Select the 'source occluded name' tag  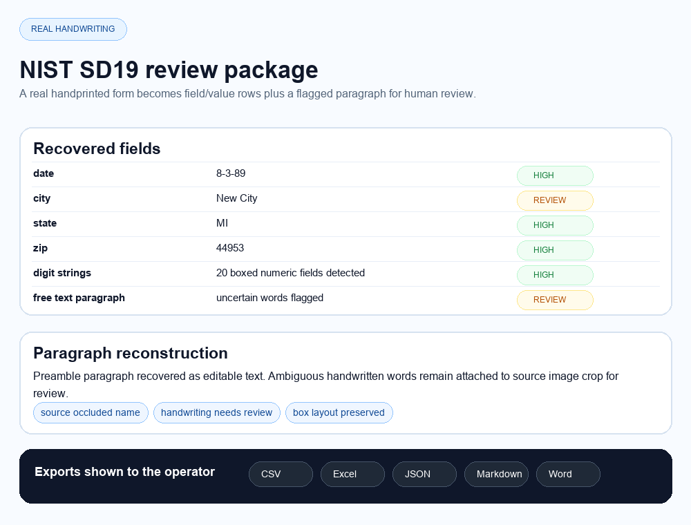point(91,412)
